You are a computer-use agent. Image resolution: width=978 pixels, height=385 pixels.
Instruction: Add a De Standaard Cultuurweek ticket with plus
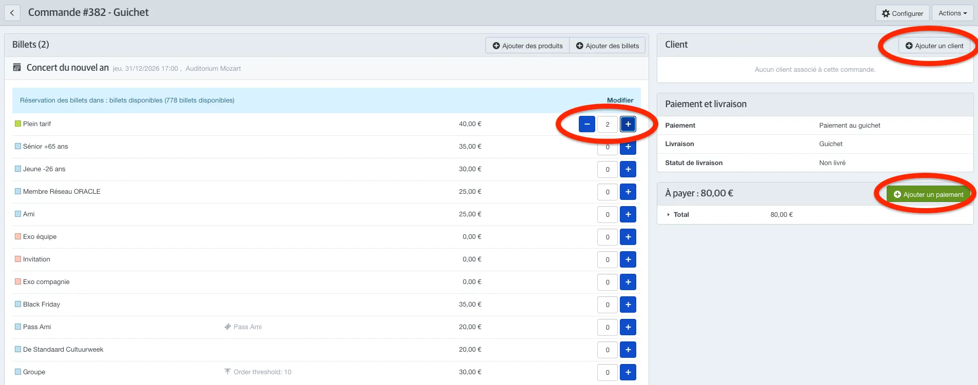click(x=628, y=350)
